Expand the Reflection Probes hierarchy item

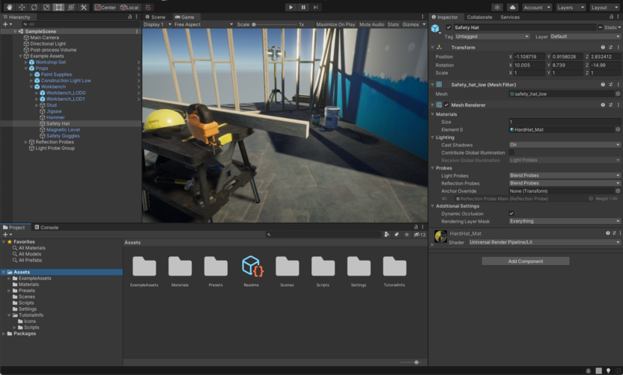click(25, 142)
